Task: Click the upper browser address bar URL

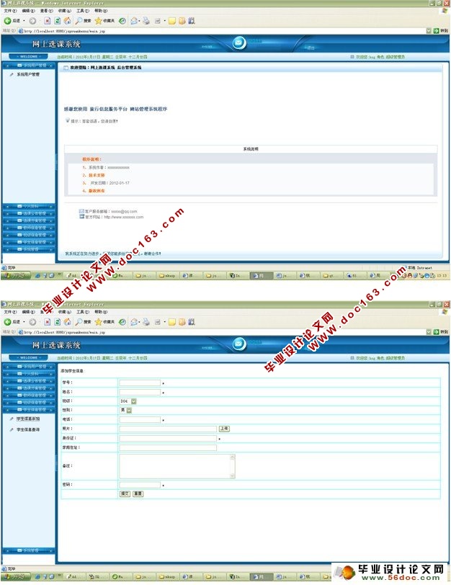Action: [x=65, y=31]
